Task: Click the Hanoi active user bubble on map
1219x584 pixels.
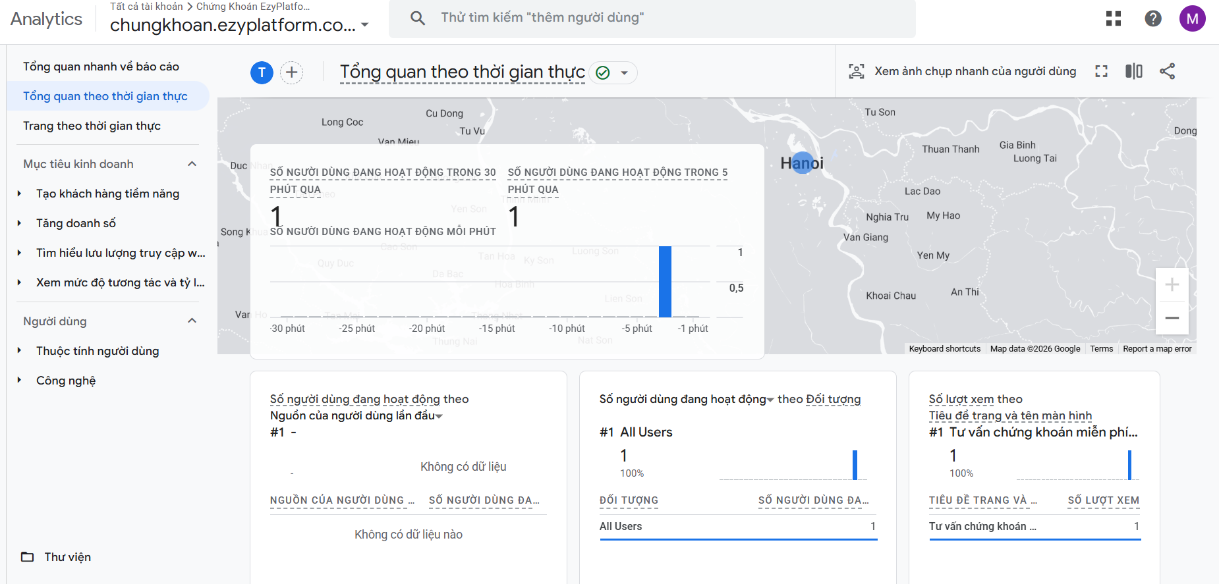Action: 803,163
